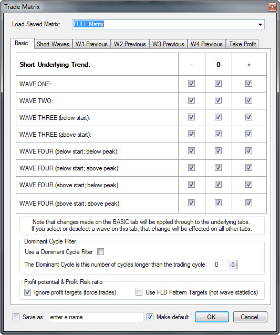
Task: Decrease the Dominant Cycle number with down arrow
Action: (x=233, y=267)
